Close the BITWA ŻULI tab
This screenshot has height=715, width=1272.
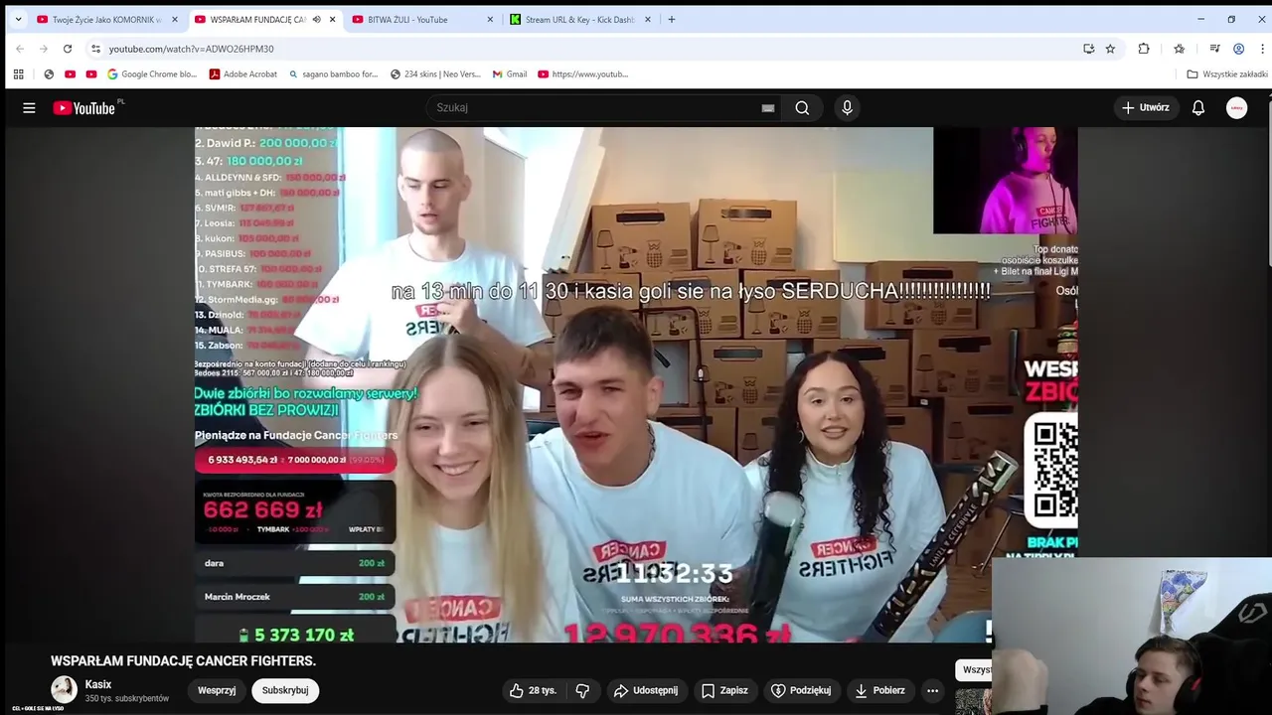490,19
